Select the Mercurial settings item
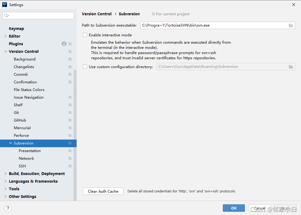This screenshot has height=215, width=301. (22, 128)
